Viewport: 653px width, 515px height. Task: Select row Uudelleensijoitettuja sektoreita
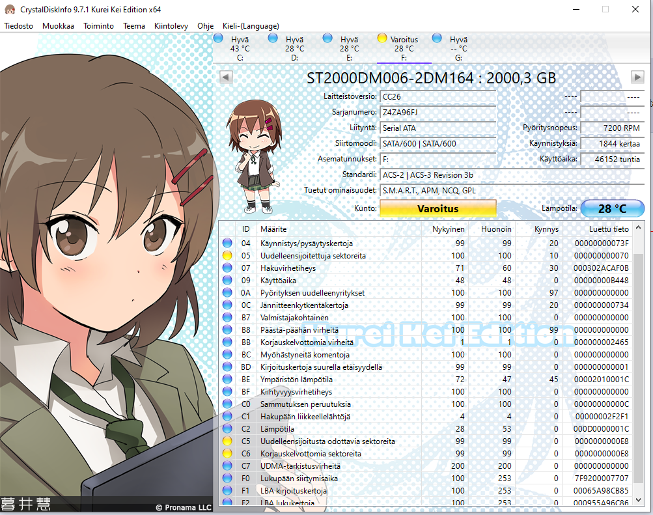coord(426,256)
